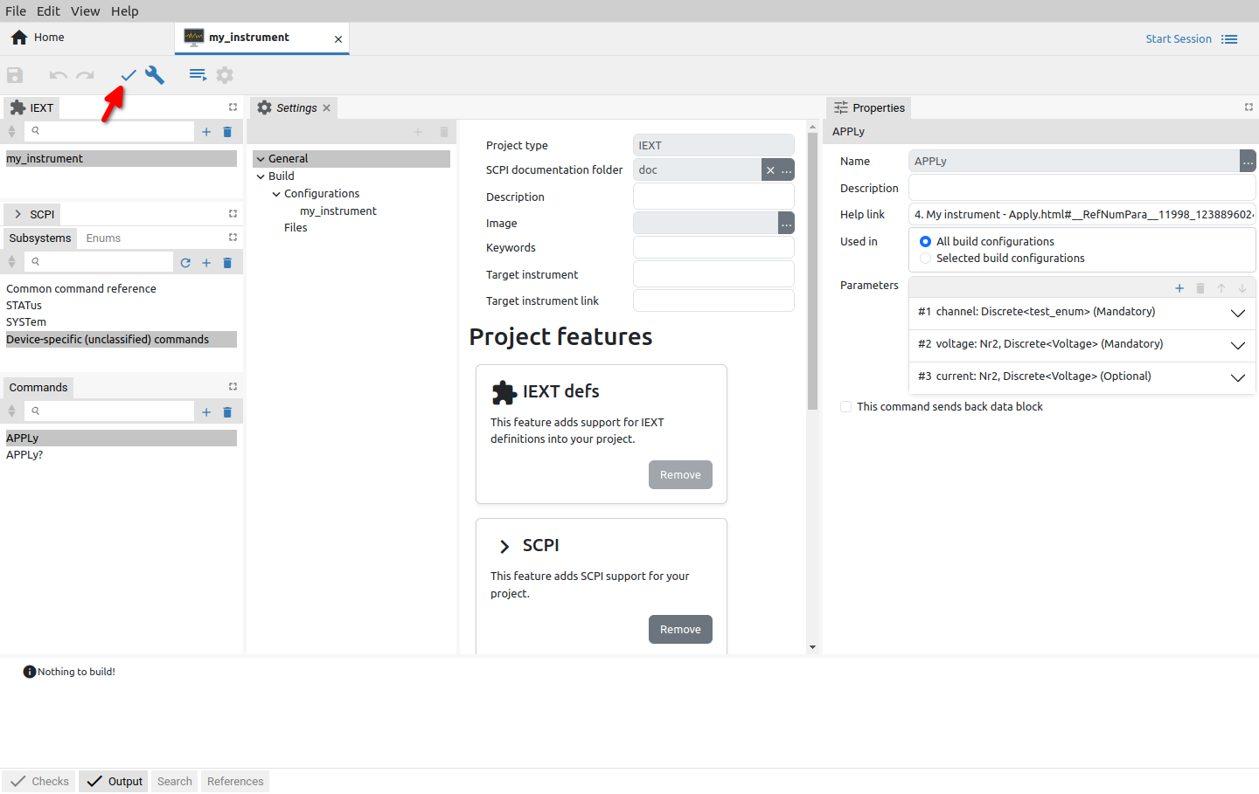Select All build configurations radio button
This screenshot has width=1259, height=794.
pyautogui.click(x=925, y=242)
